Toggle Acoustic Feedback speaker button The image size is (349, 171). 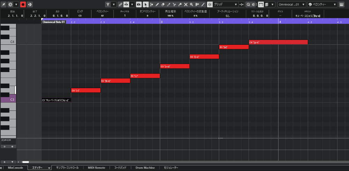[139, 5]
